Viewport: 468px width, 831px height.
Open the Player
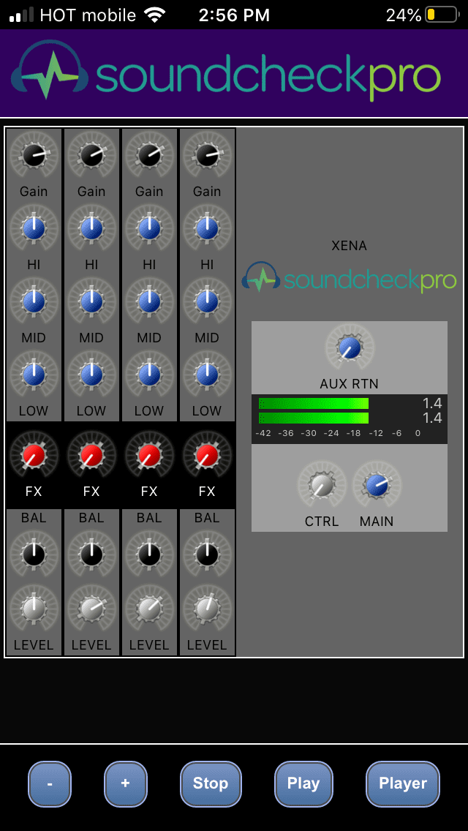(403, 784)
